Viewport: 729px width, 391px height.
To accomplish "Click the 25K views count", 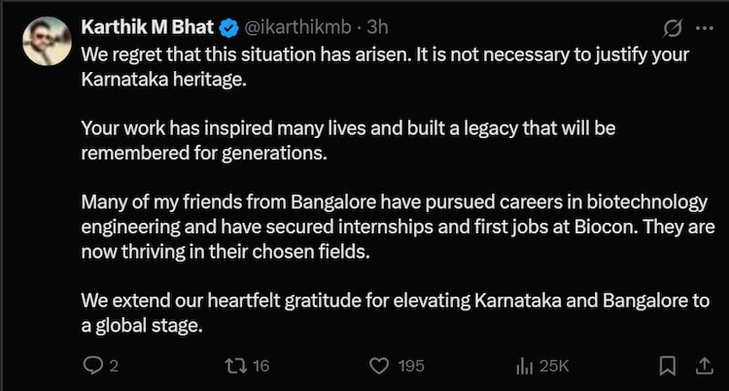I will (x=554, y=366).
